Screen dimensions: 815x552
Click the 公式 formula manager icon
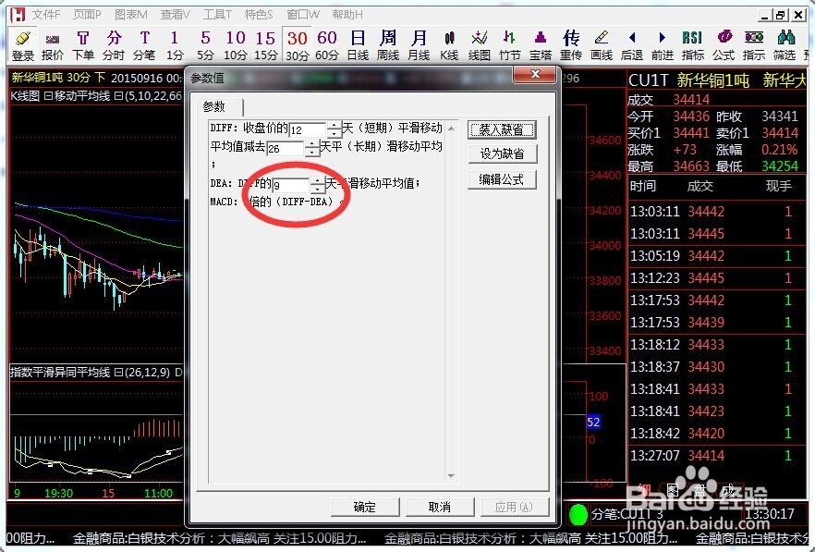point(723,44)
